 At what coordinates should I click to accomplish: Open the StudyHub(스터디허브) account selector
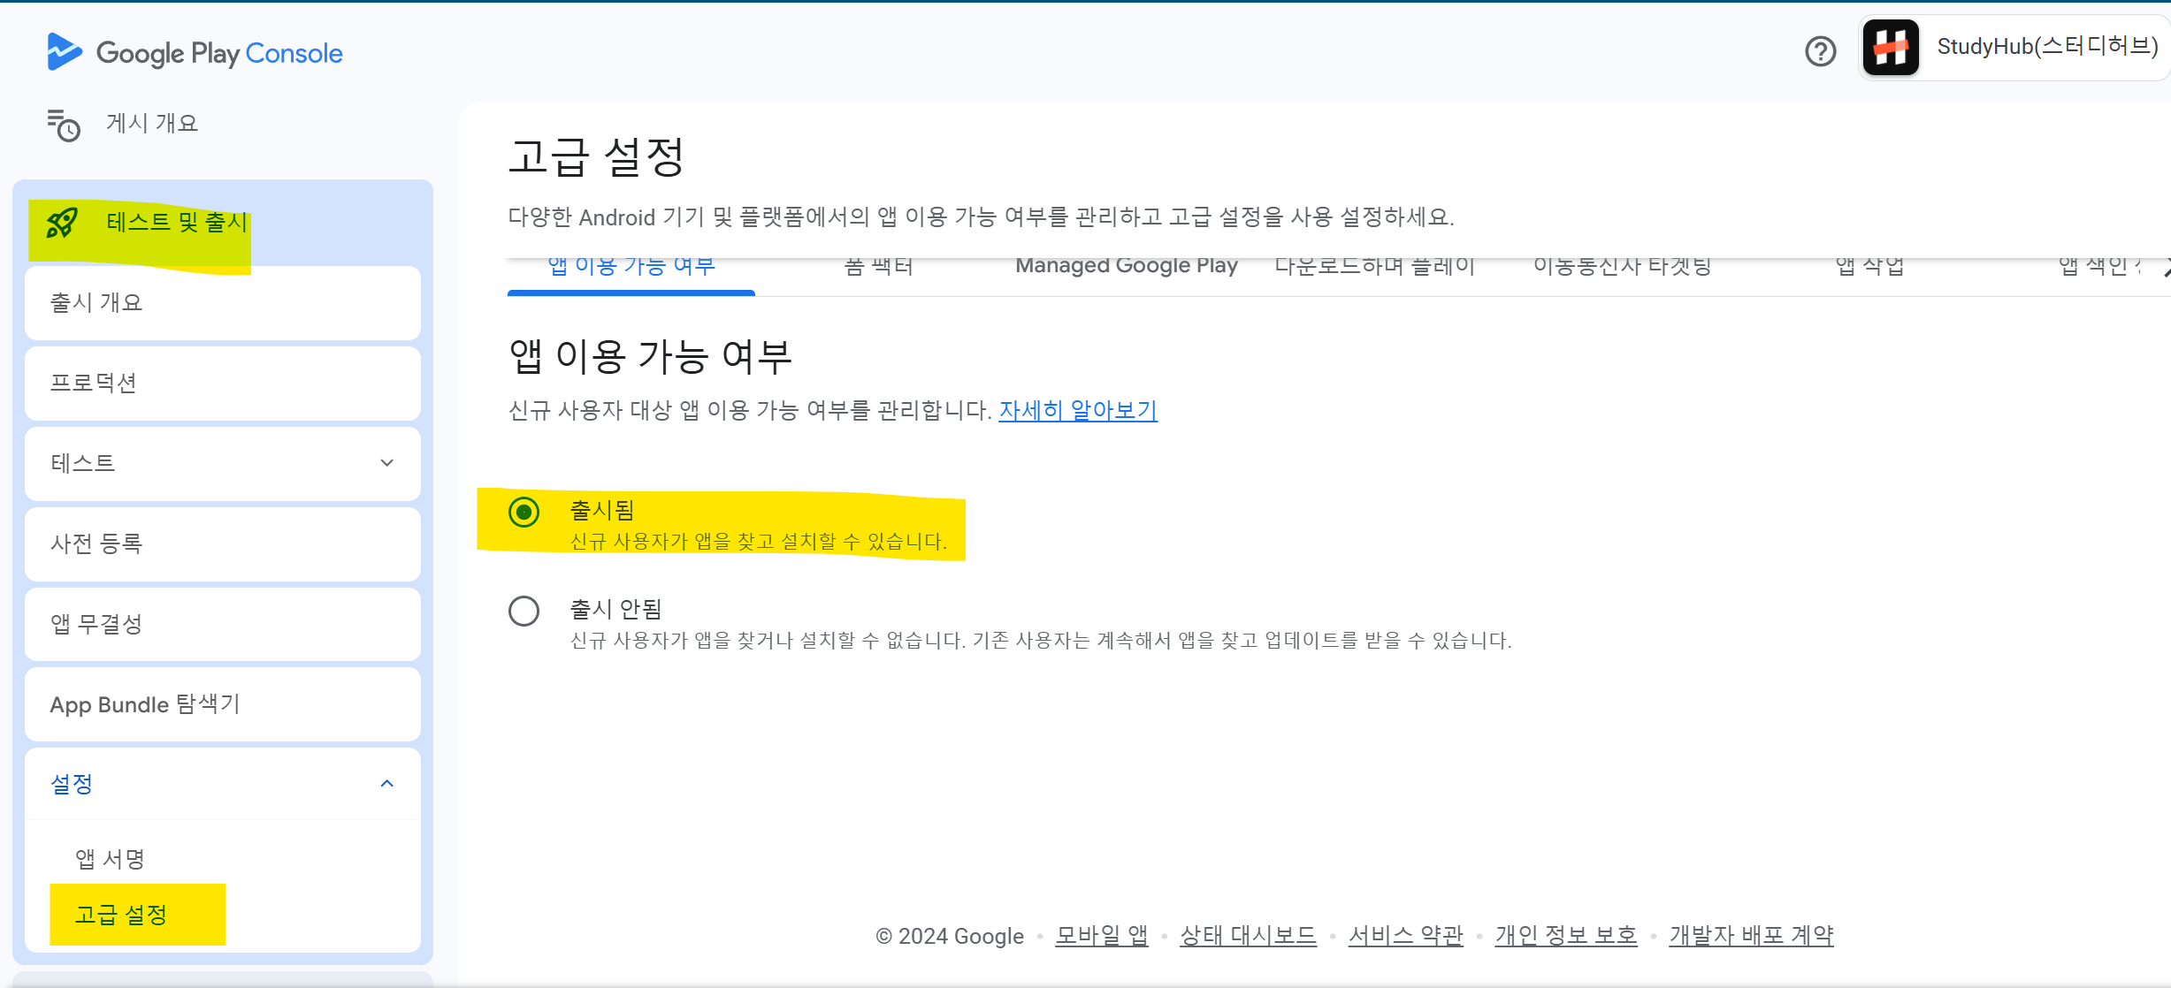2045,48
